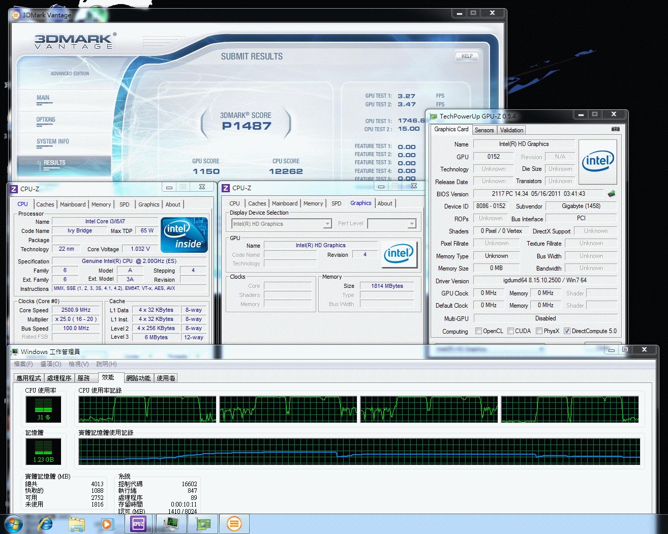668x534 pixels.
Task: Switch to 3DMark Vantage taskbar icon
Action: 234,523
